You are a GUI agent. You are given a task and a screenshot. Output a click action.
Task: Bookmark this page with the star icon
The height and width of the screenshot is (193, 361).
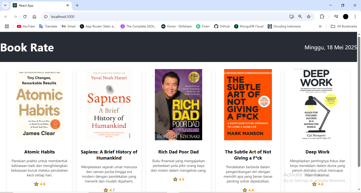tap(309, 17)
